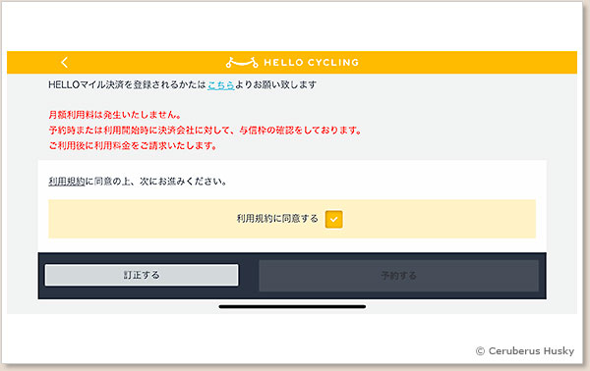Click the label 利用規約に同意する

[277, 219]
